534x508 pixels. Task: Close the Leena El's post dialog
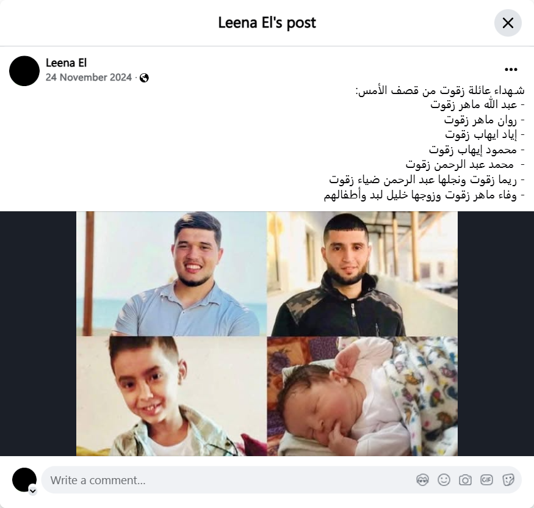point(508,23)
